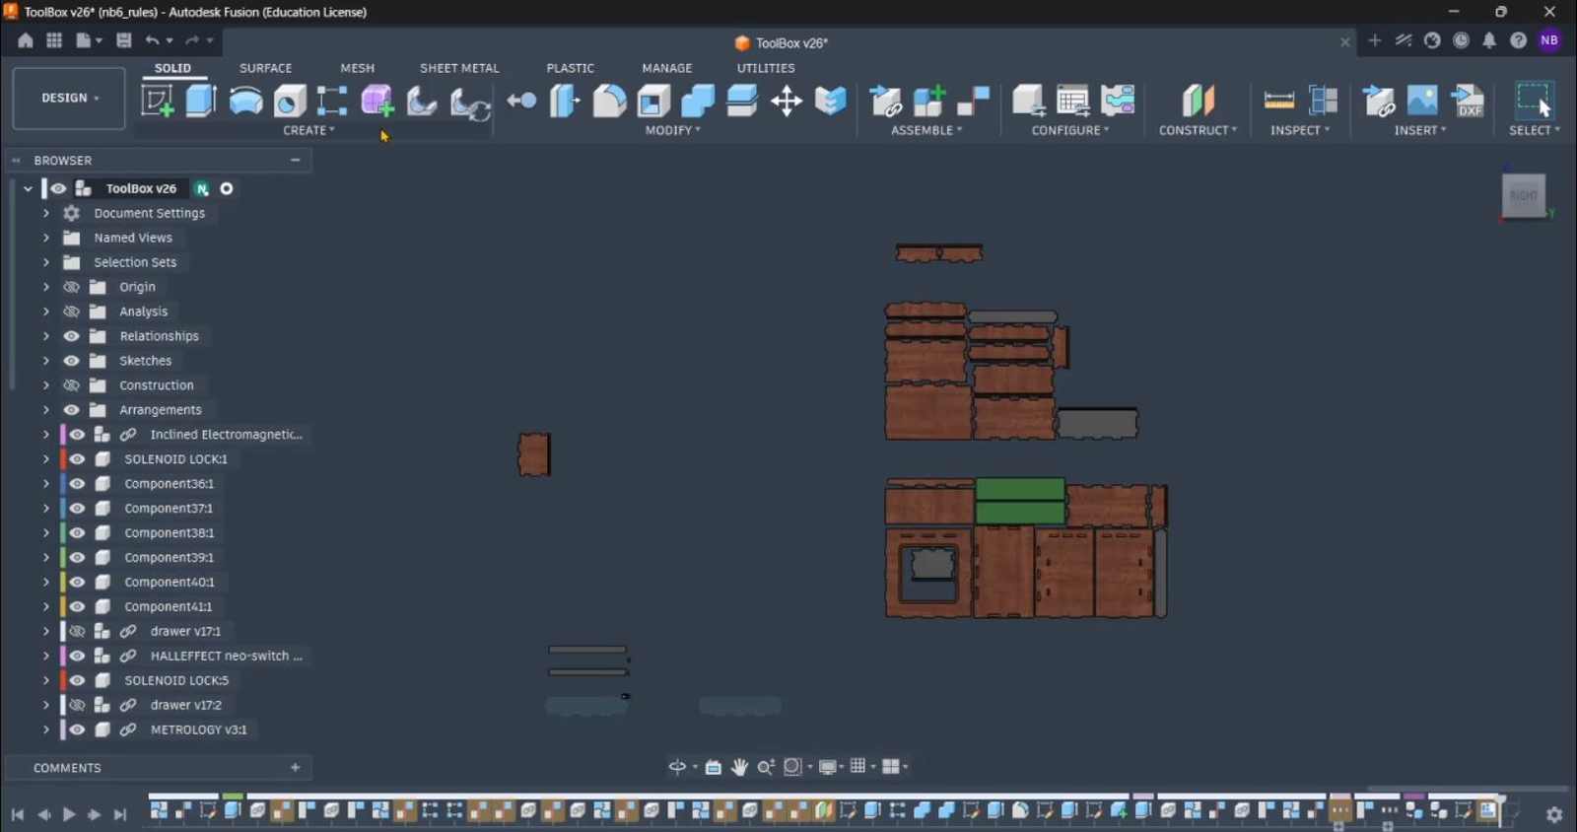Open the INSERT menu
This screenshot has width=1577, height=832.
[x=1420, y=130]
